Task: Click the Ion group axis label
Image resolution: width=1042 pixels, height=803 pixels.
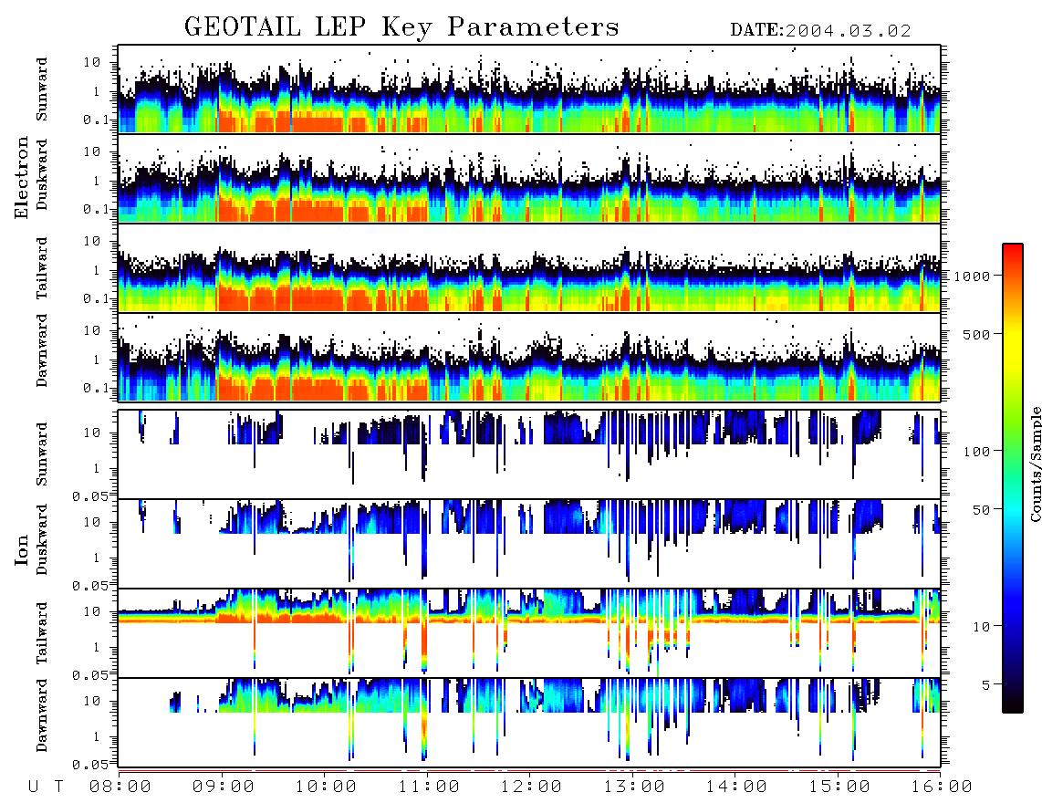Action: (x=22, y=549)
